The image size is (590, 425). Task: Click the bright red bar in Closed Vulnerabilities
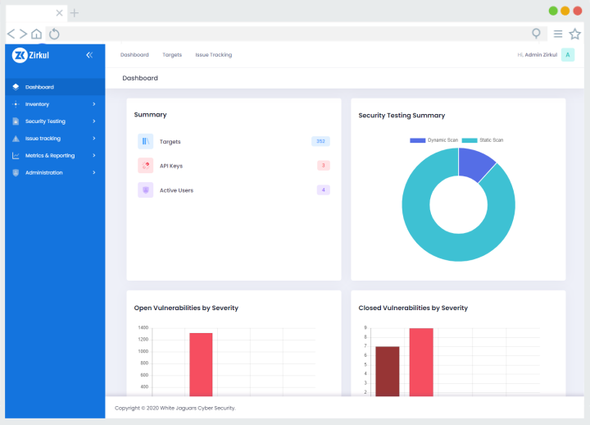421,362
